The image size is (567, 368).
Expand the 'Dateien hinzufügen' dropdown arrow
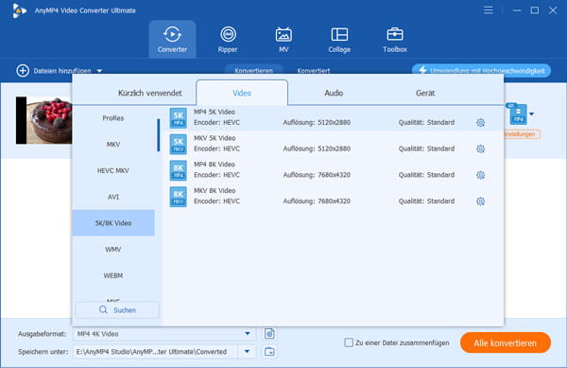tap(99, 71)
